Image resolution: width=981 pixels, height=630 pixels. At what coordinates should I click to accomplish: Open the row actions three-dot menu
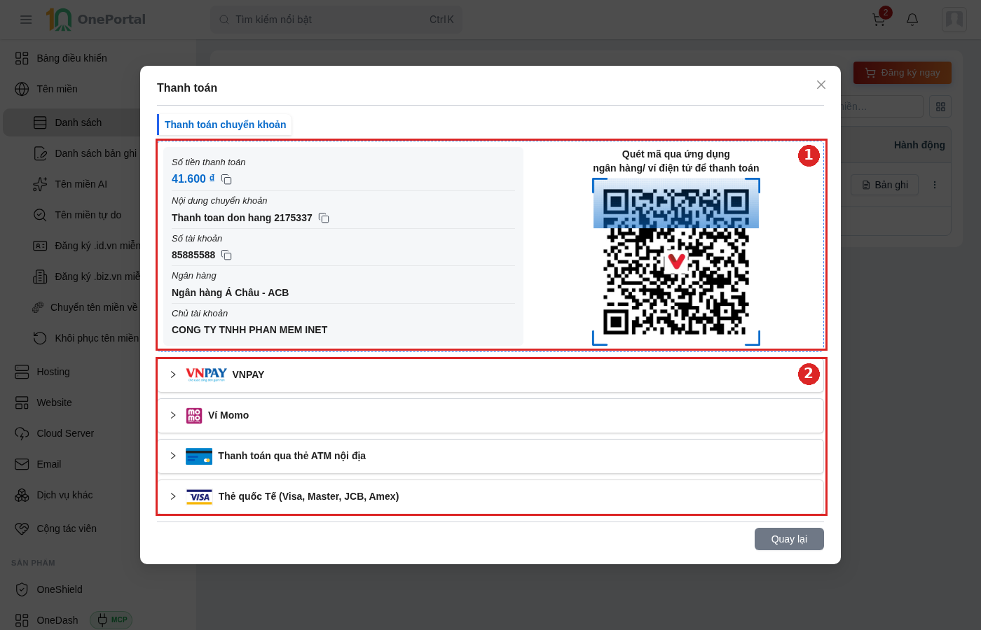(935, 185)
